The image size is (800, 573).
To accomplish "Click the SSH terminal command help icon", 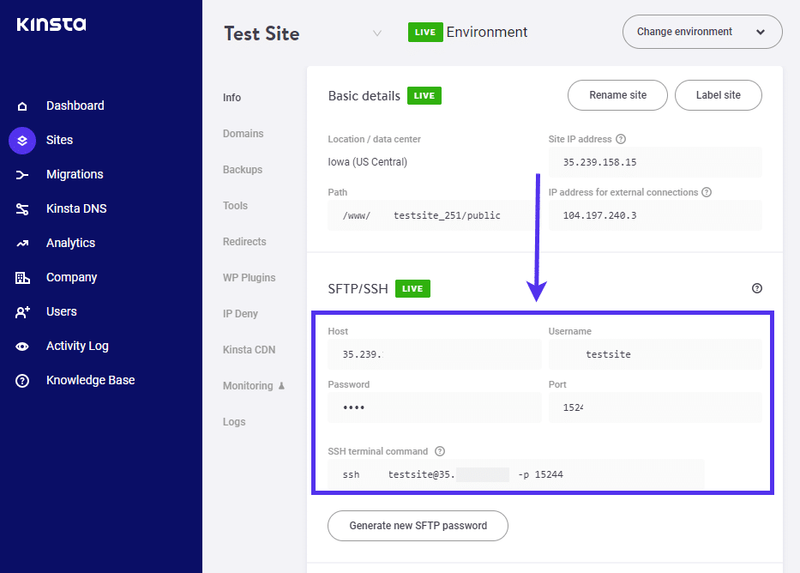I will (440, 451).
